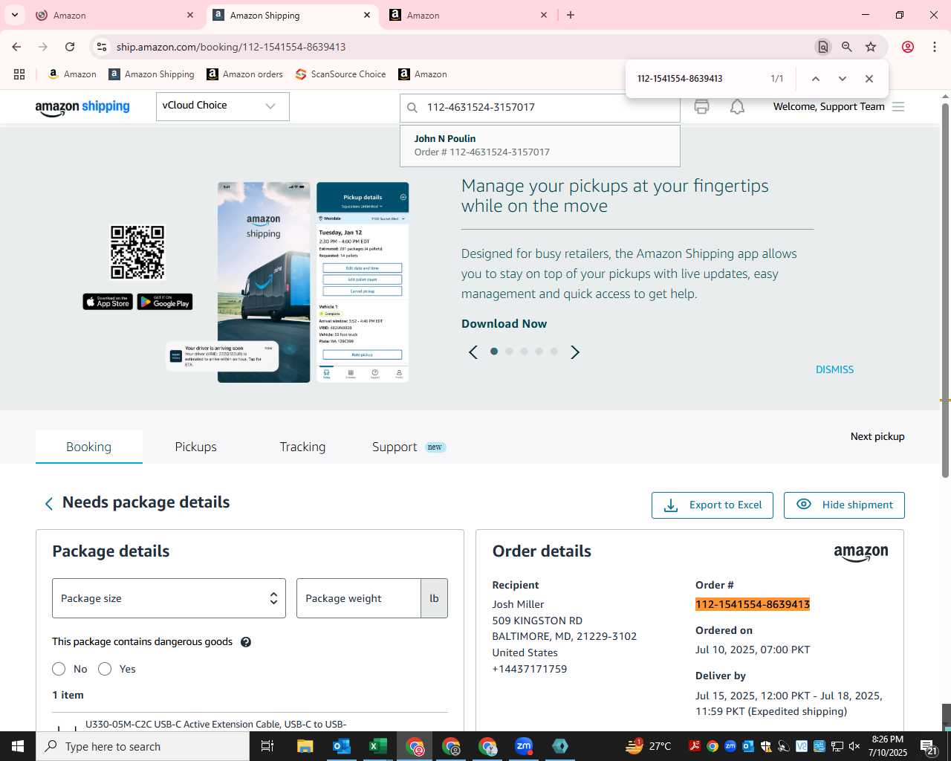
Task: Click the Download on the App Store badge
Action: pos(108,302)
